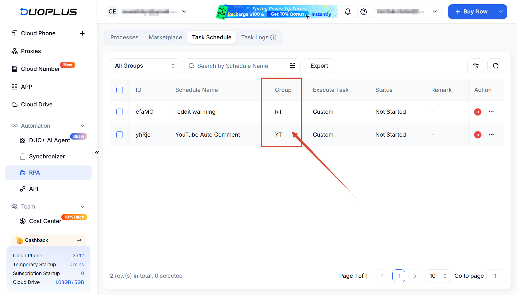Screen dimensions: 517x295
Task: Open the Cashback promotion link
Action: tap(48, 240)
